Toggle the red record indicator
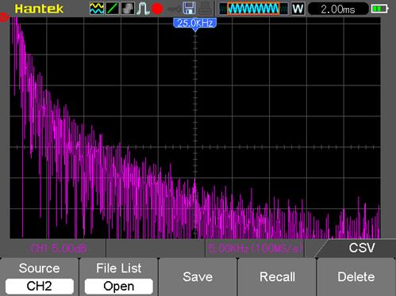This screenshot has height=296, width=396. coord(157,9)
